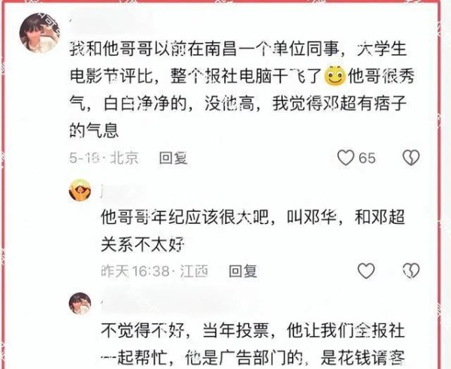Image resolution: width=451 pixels, height=369 pixels.
Task: Tap the 65 like count number
Action: coord(368,158)
